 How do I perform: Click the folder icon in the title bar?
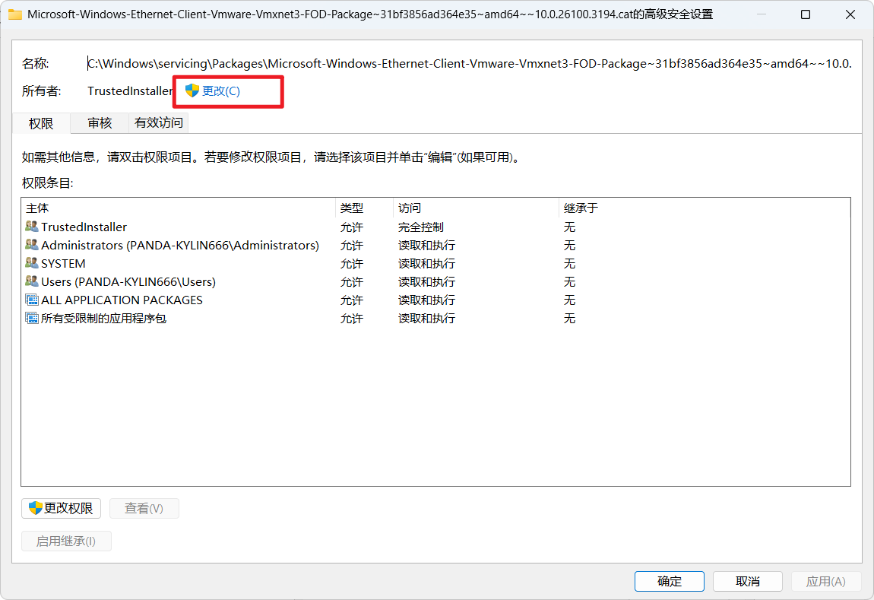15,14
